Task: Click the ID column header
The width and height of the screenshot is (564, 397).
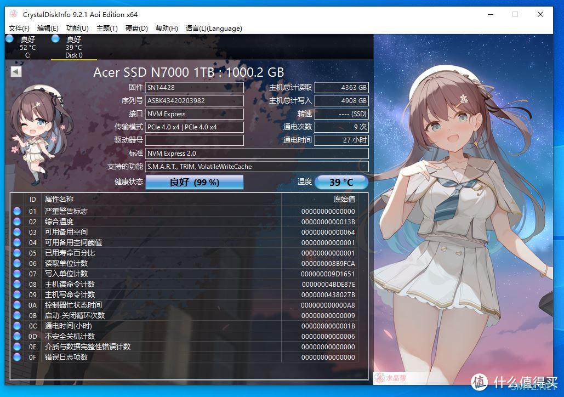Action: pyautogui.click(x=33, y=200)
